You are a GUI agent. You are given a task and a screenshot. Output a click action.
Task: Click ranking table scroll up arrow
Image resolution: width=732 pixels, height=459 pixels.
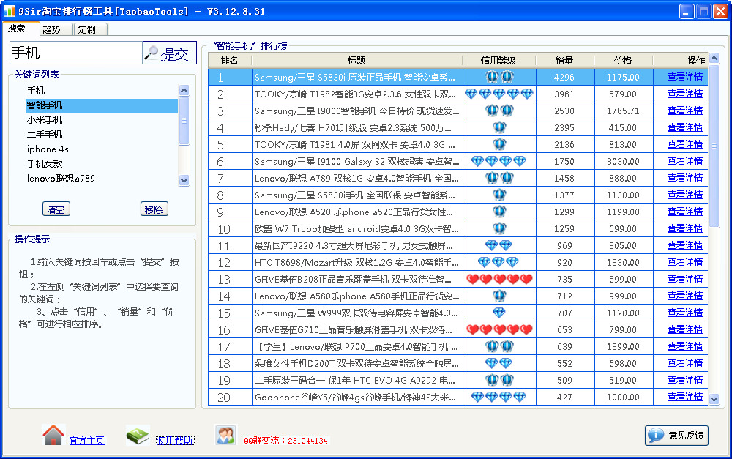tap(714, 59)
